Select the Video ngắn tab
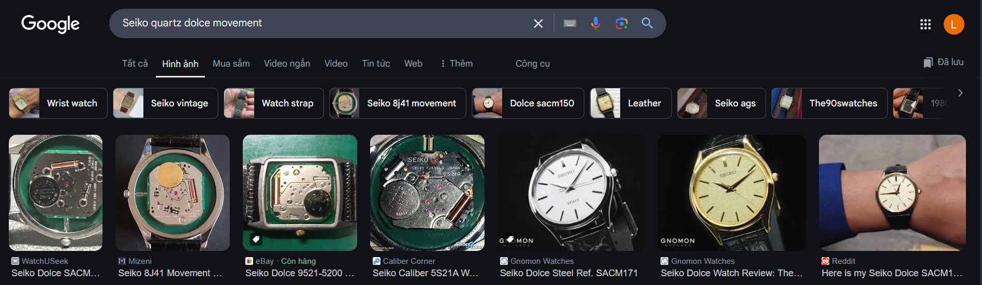This screenshot has width=982, height=285. [x=287, y=64]
